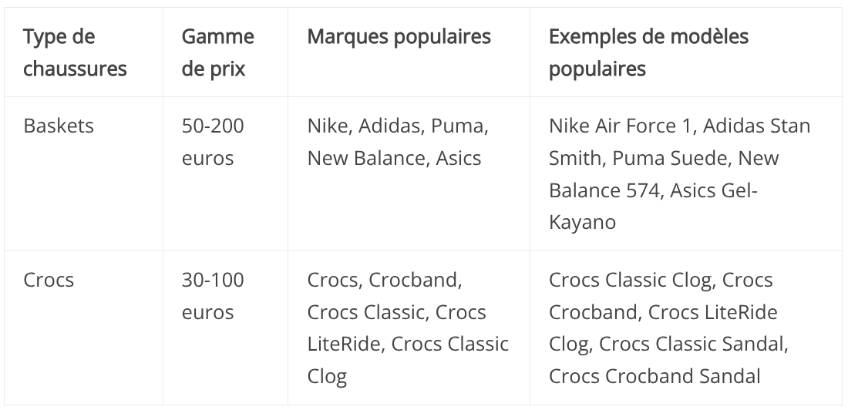The height and width of the screenshot is (410, 848).
Task: Click the "Type de chaussures" column header
Action: click(x=83, y=52)
